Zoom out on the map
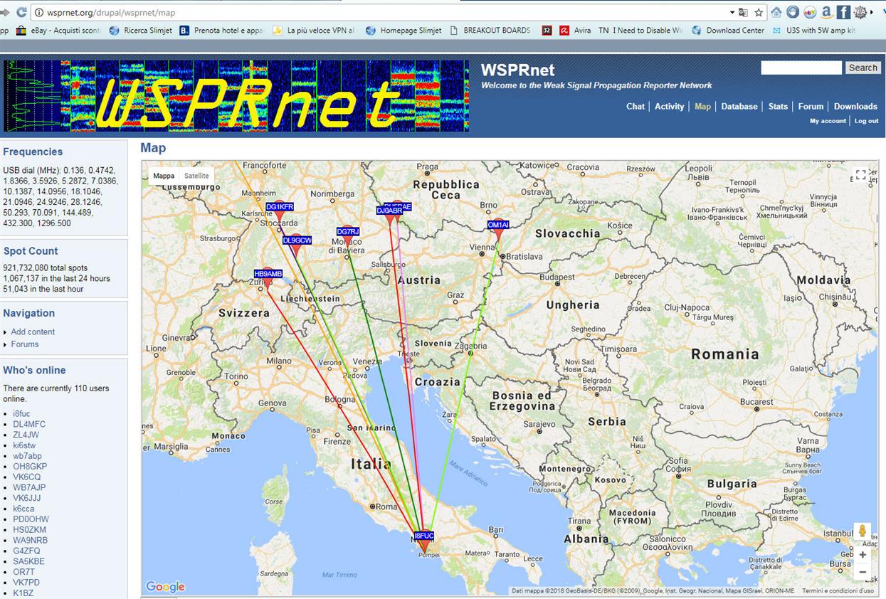886x599 pixels. (x=863, y=572)
